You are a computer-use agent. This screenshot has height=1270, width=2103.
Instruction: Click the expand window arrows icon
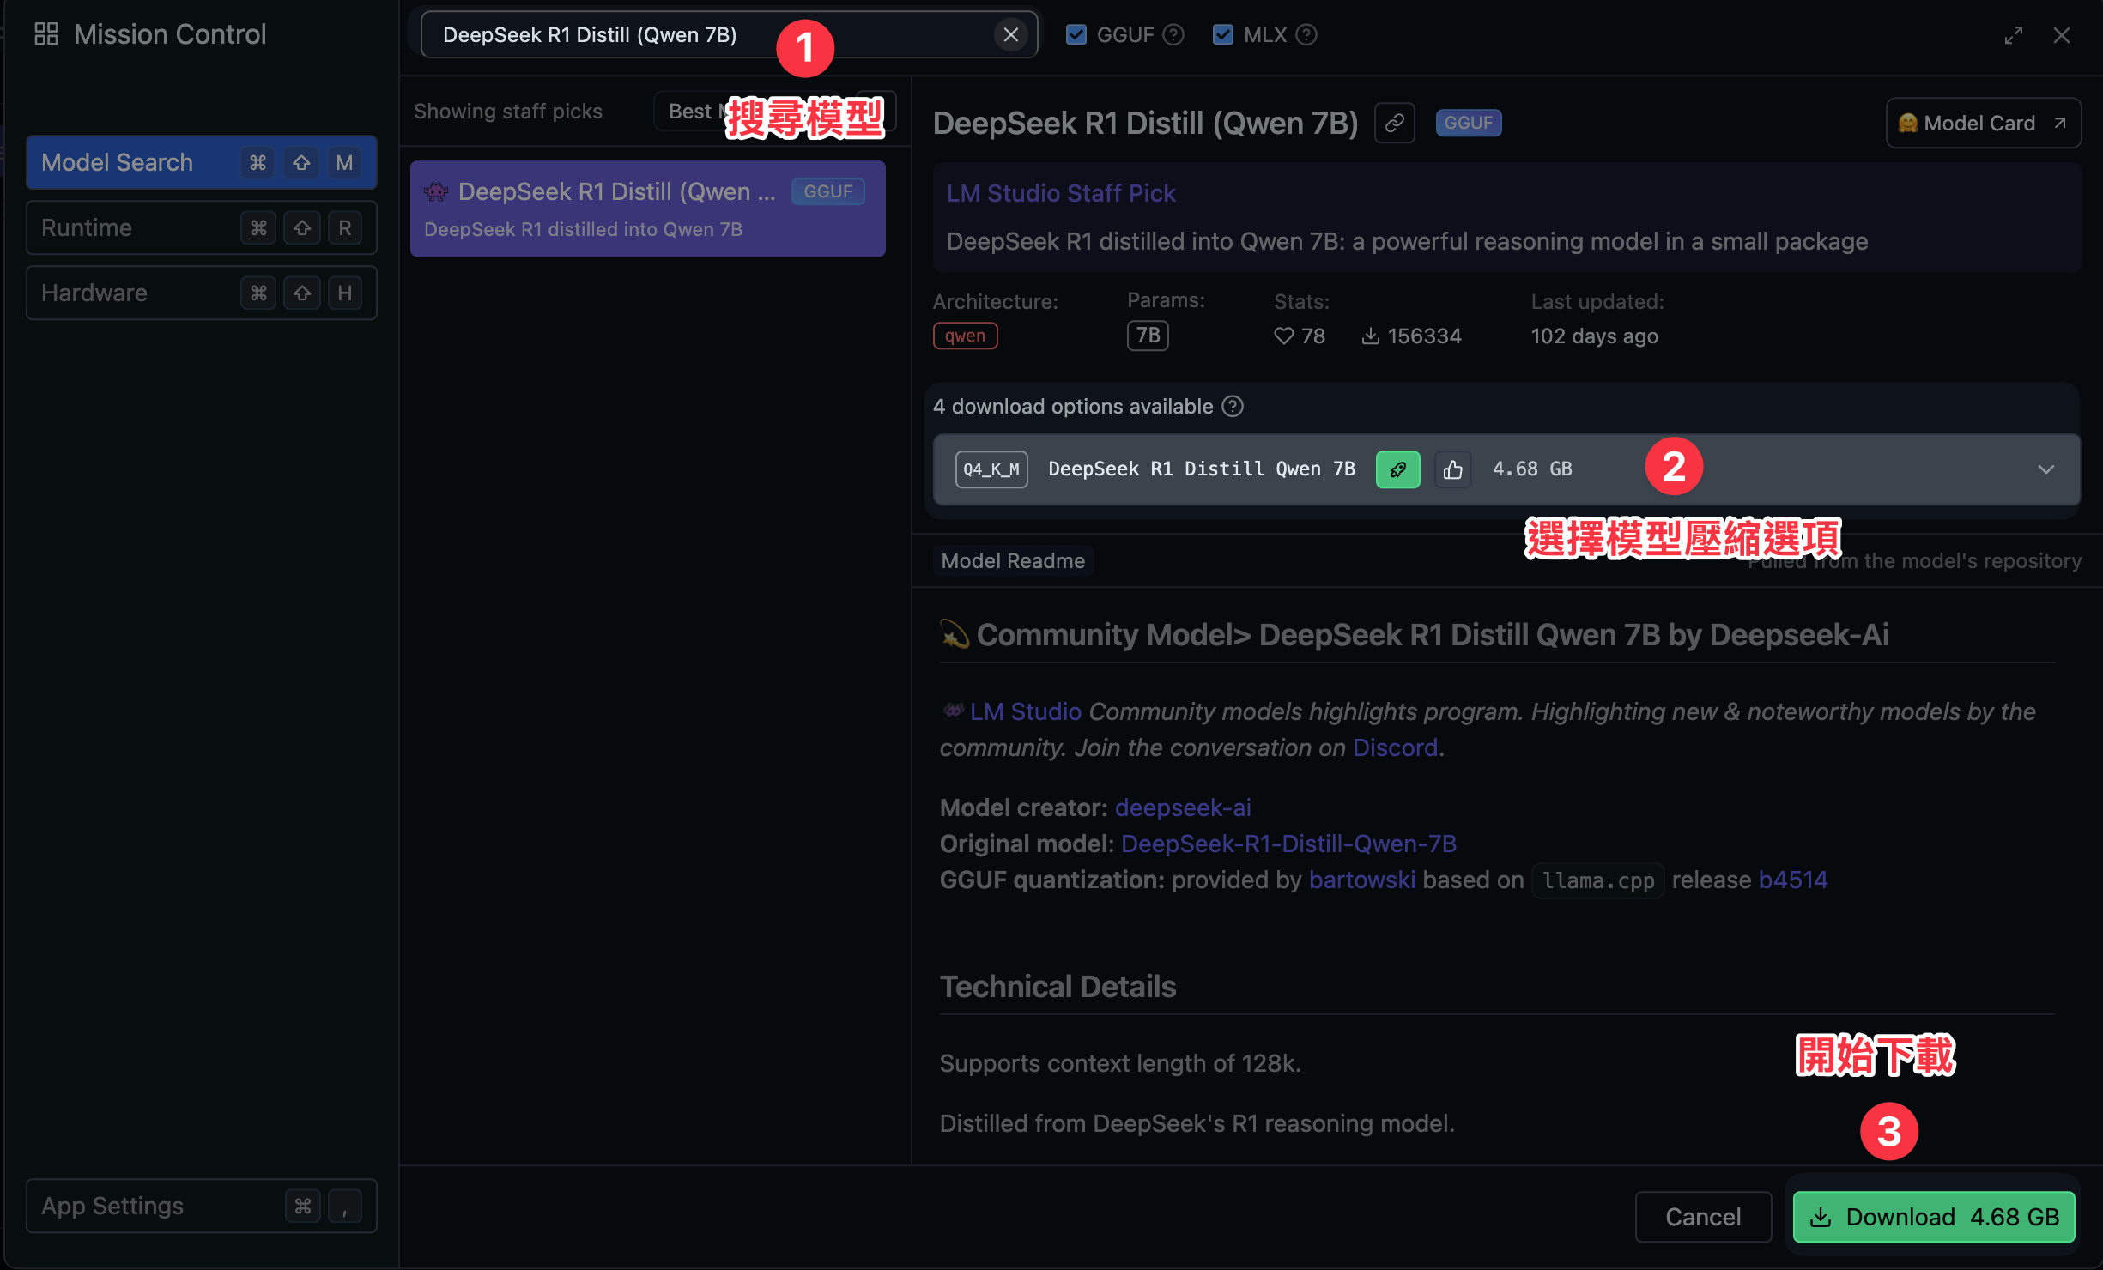(x=2013, y=35)
